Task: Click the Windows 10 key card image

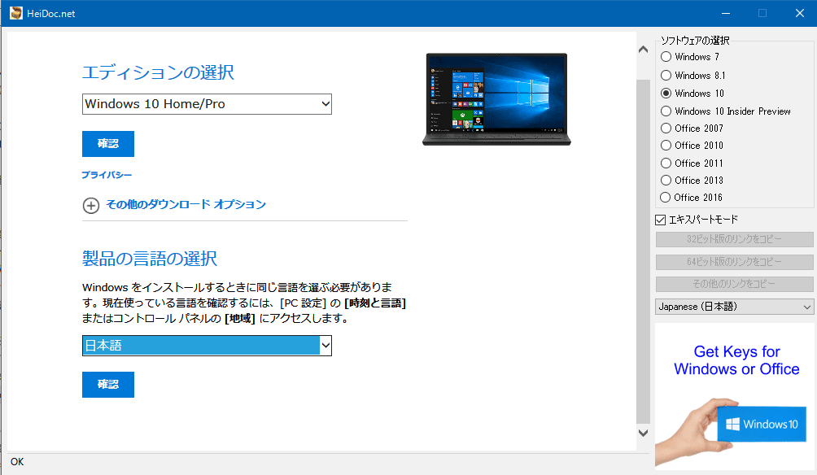Action: pyautogui.click(x=761, y=424)
